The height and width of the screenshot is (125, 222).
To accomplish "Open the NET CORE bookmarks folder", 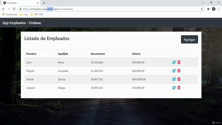I will (x=37, y=15).
